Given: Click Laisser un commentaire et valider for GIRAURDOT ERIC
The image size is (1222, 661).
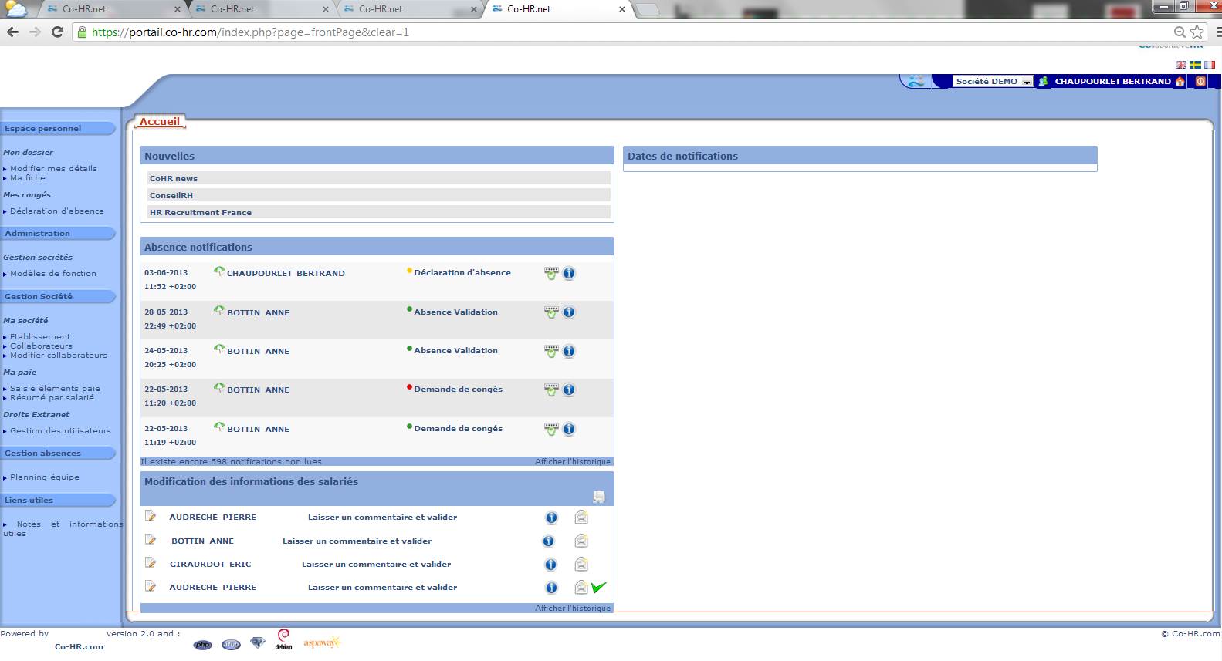Looking at the screenshot, I should [376, 565].
